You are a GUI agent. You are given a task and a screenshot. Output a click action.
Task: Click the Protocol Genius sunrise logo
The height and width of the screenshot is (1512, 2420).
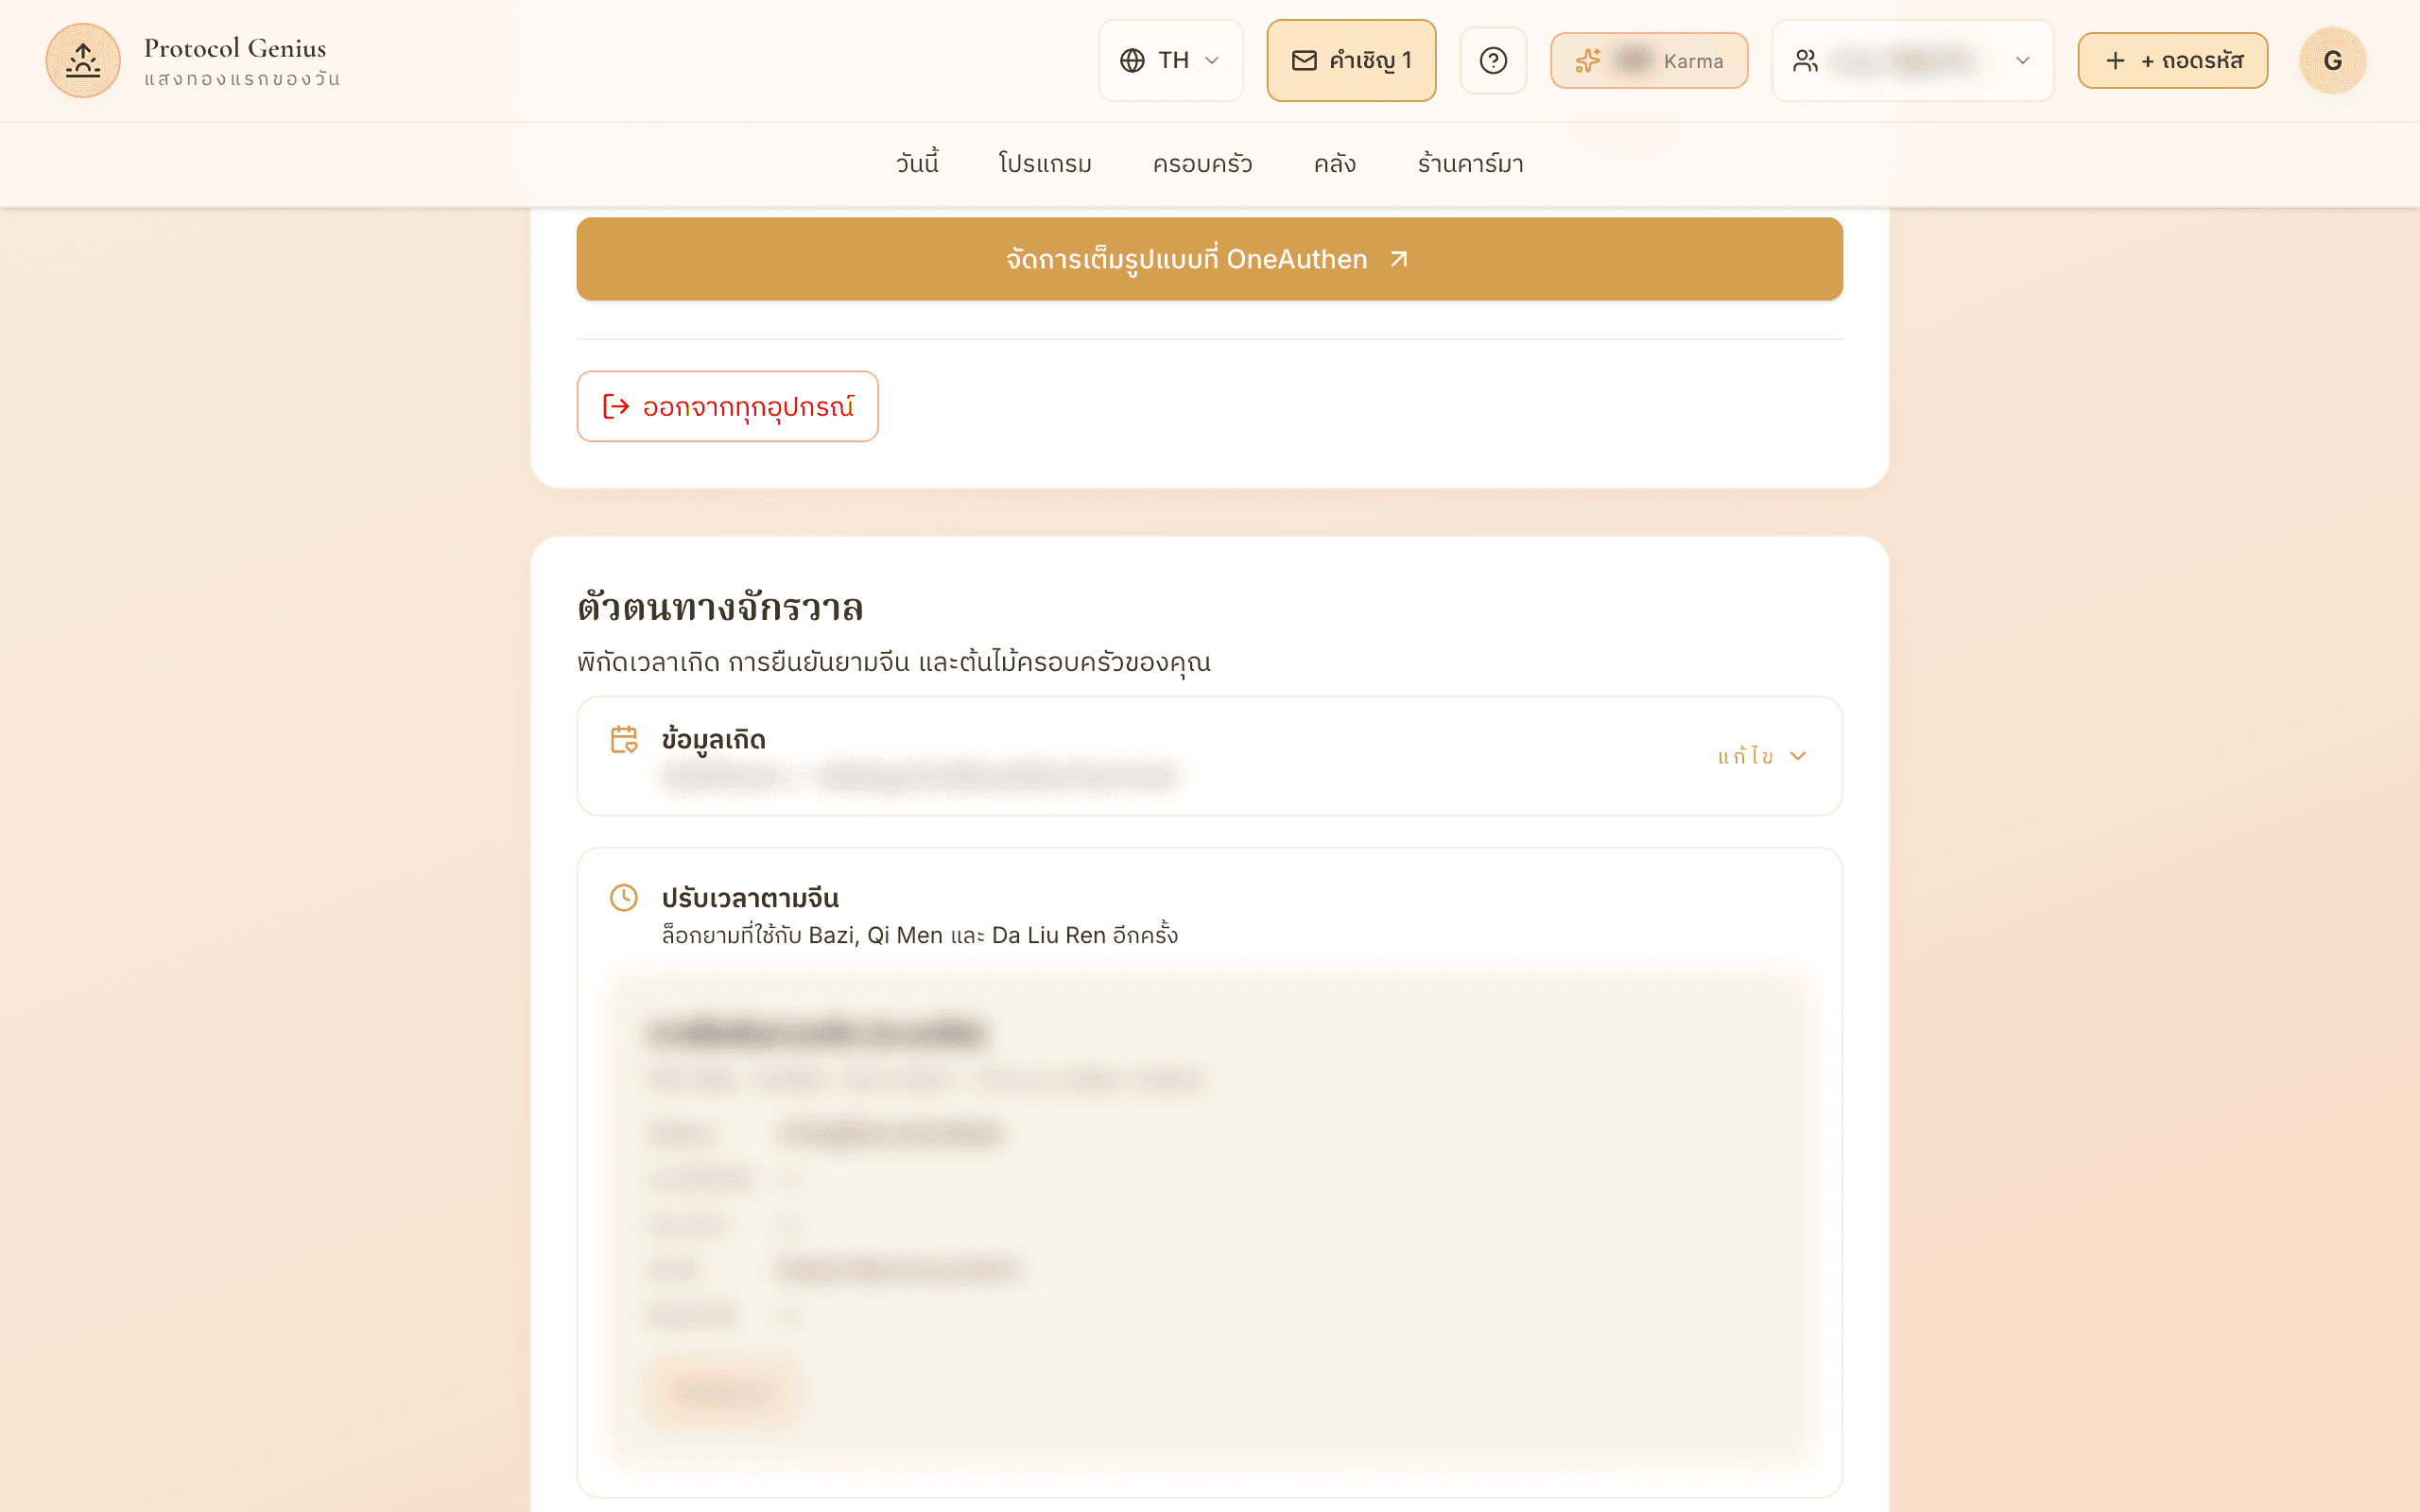pos(83,60)
